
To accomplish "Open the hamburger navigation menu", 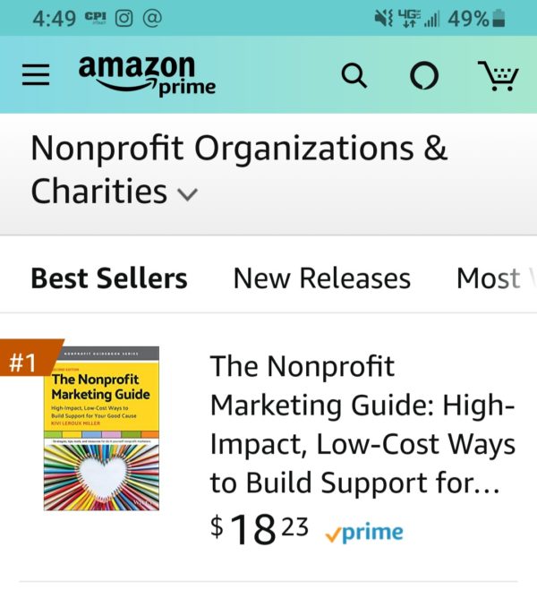I will (36, 74).
